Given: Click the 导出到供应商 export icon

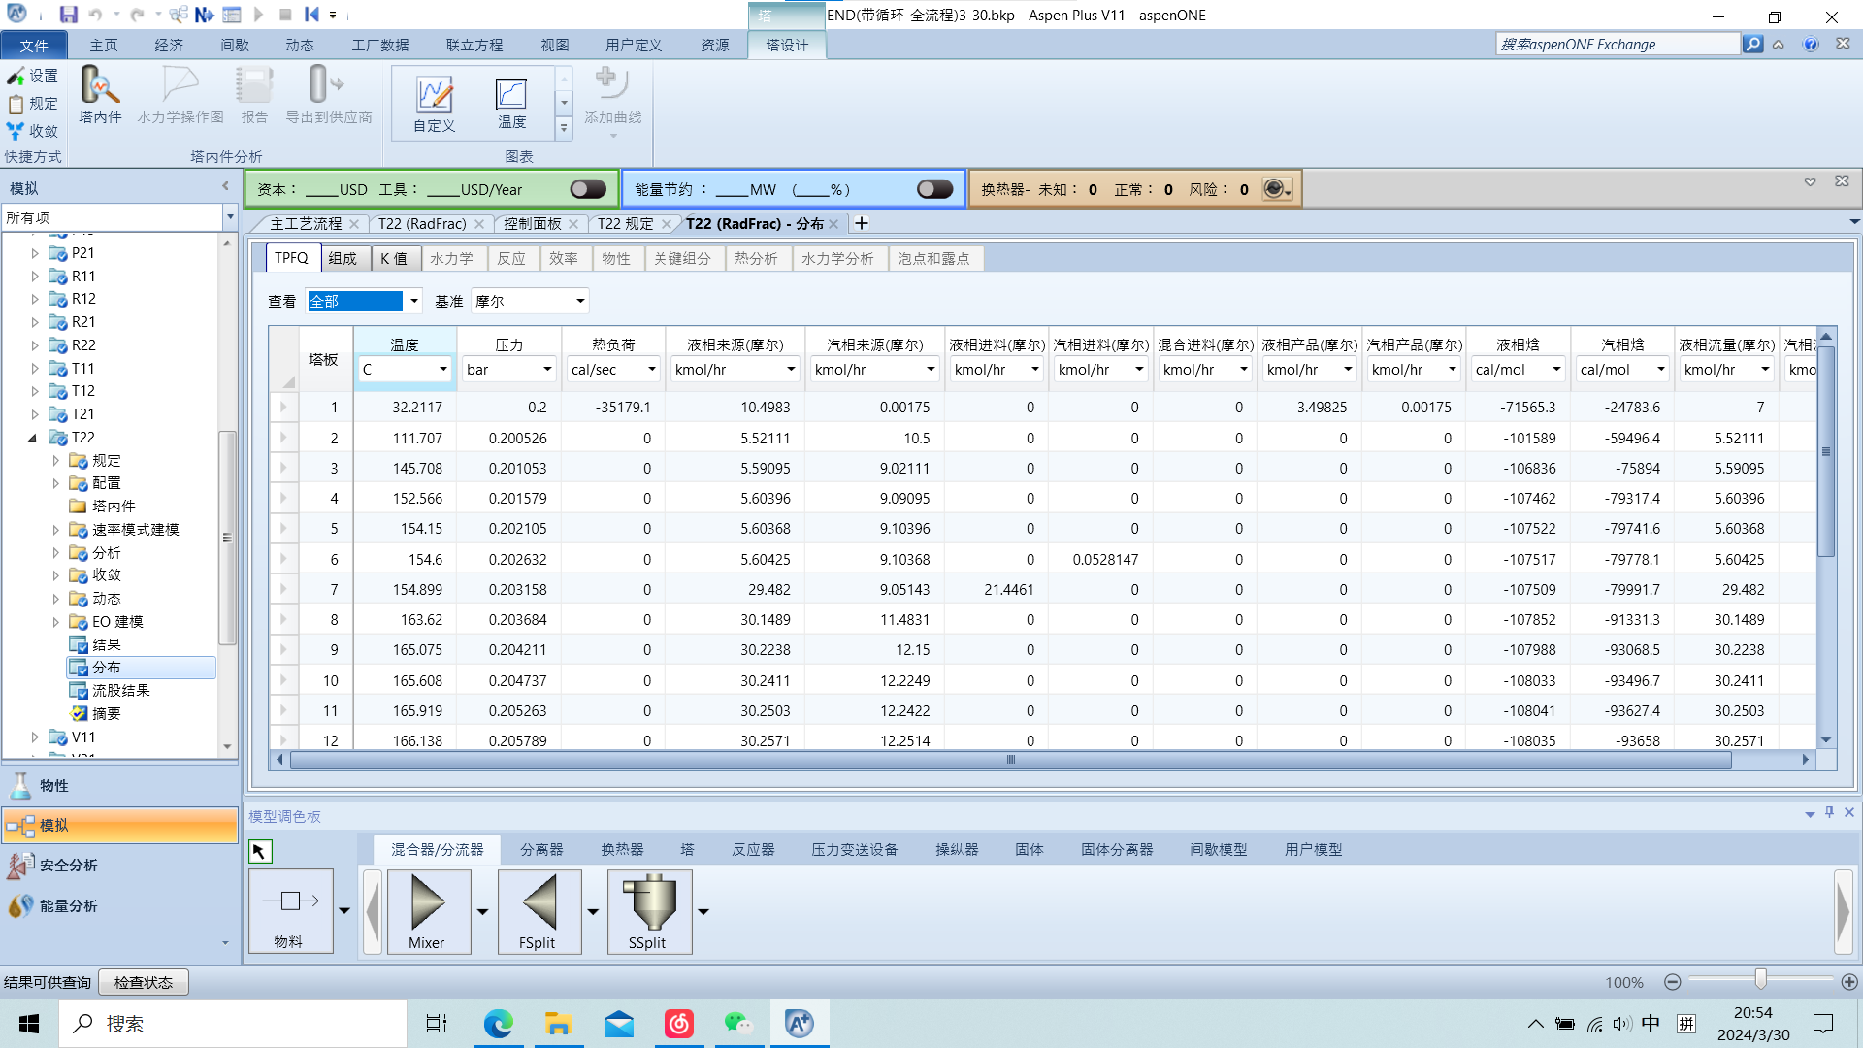Looking at the screenshot, I should (328, 95).
